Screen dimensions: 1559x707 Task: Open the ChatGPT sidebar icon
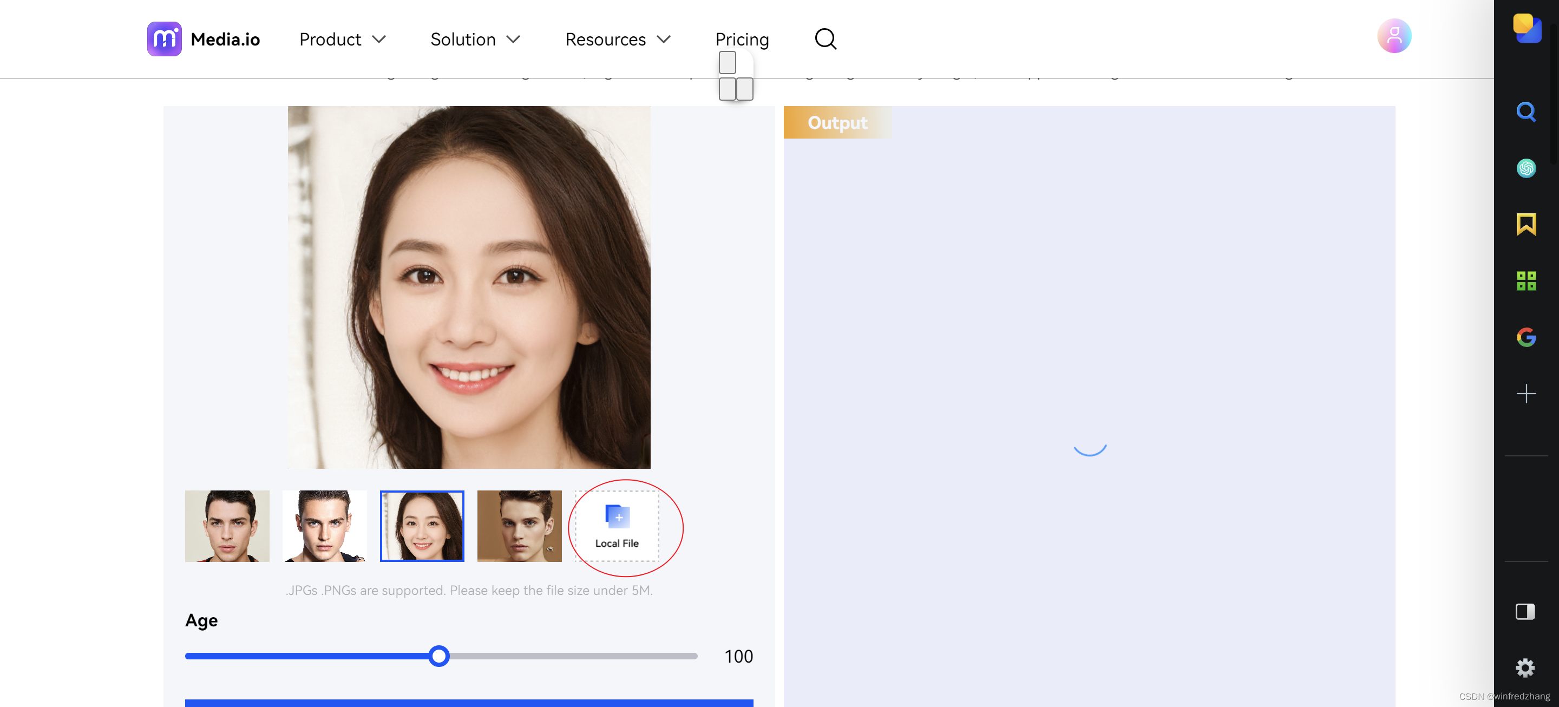(1526, 168)
